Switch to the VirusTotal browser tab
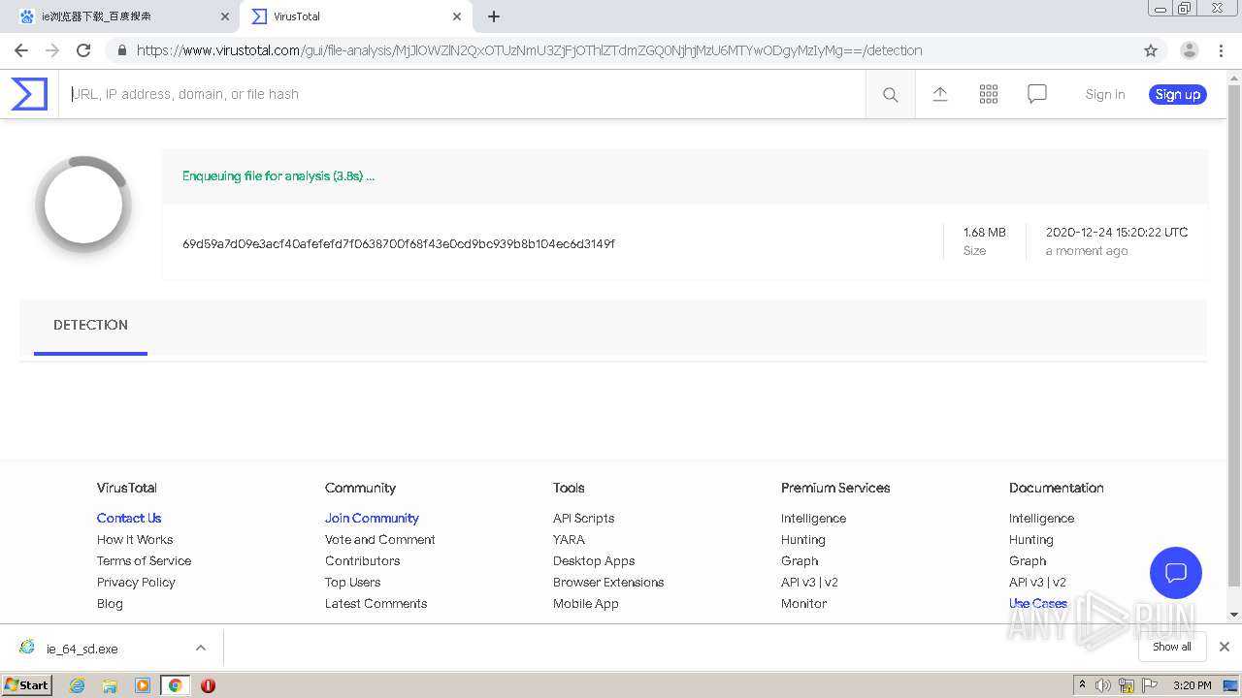The height and width of the screenshot is (698, 1242). click(x=356, y=16)
